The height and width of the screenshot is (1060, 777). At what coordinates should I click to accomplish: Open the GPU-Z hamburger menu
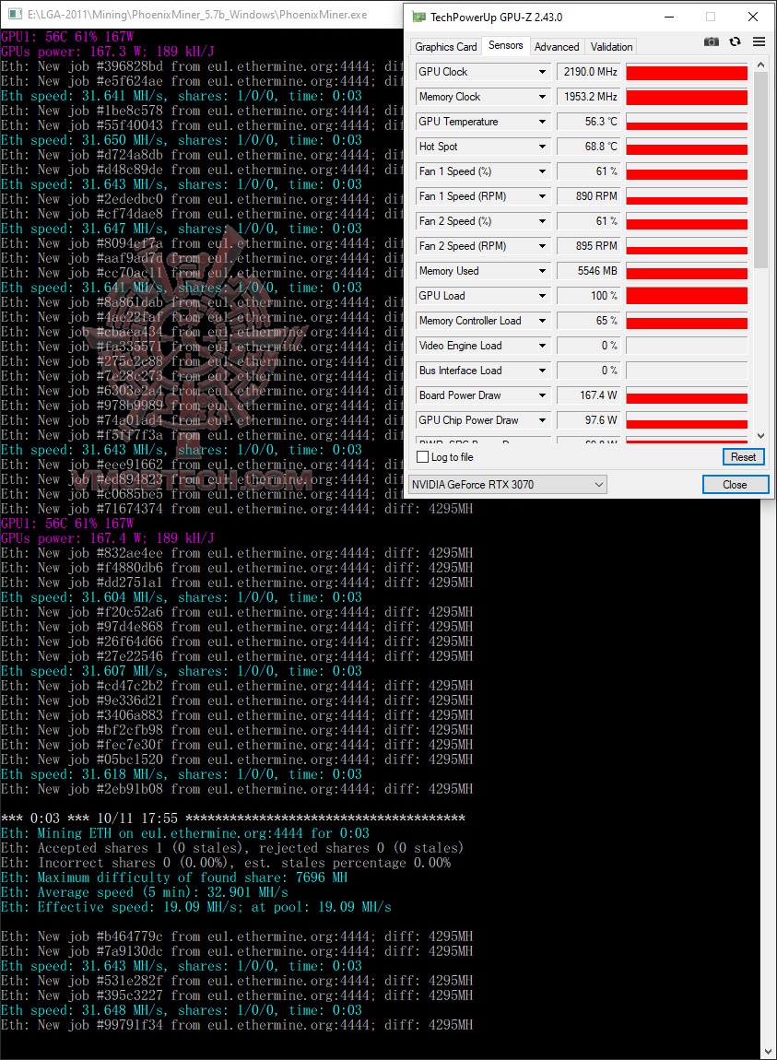tap(759, 41)
